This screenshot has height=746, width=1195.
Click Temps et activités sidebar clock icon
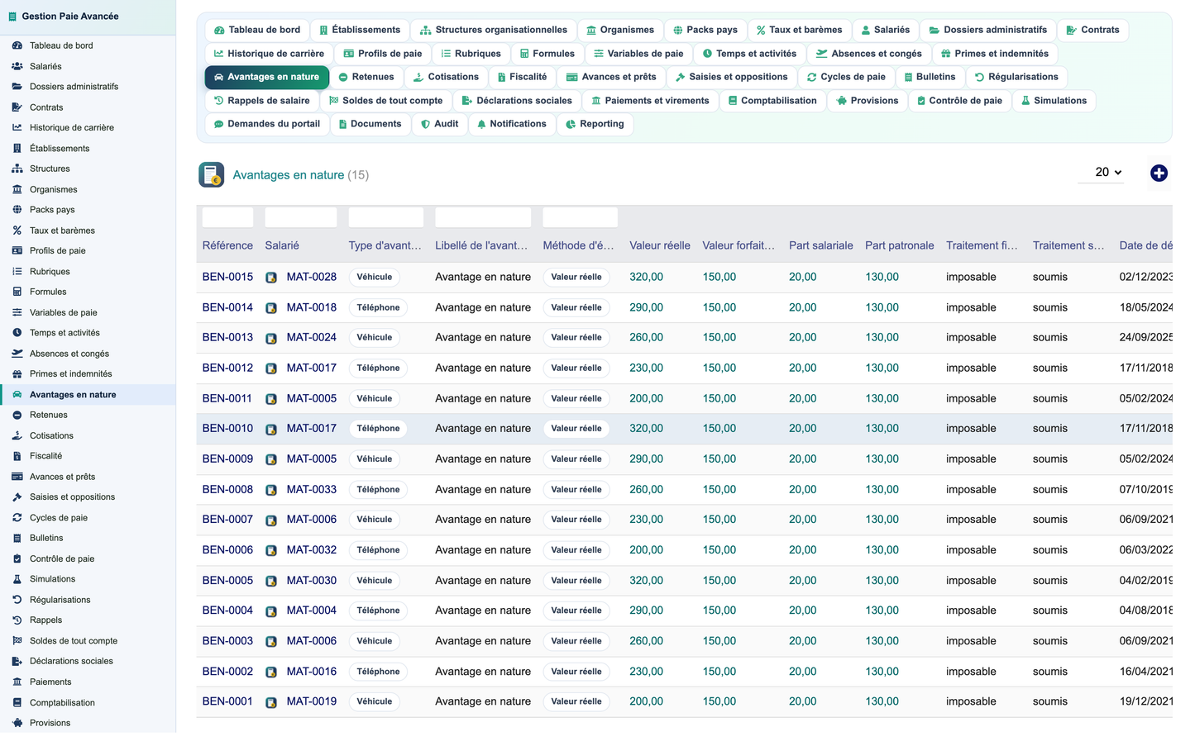[17, 333]
